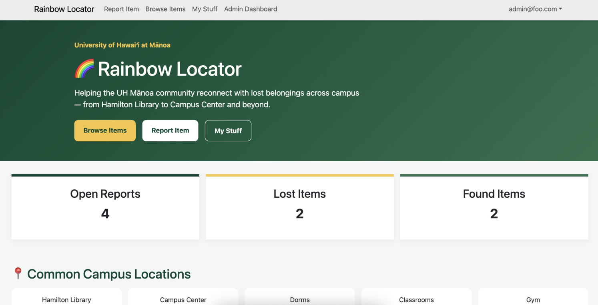The height and width of the screenshot is (305, 598).
Task: Click the 'Helping the UH Mānoa community' description
Action: pos(217,99)
